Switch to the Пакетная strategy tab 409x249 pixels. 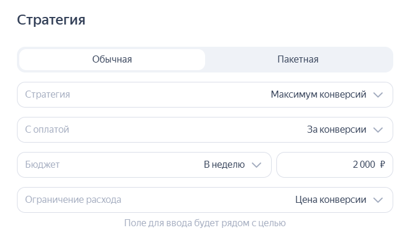click(x=298, y=60)
